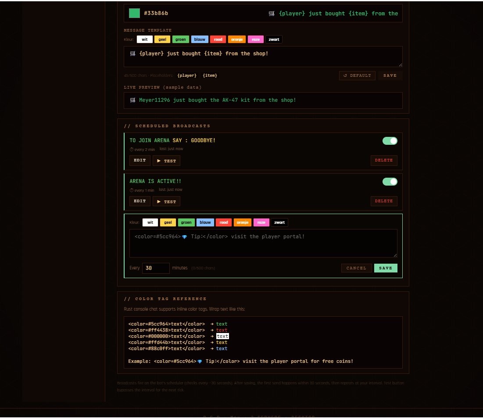This screenshot has width=483, height=419.
Task: Edit the 'ARENA IS ACTIVE!!' broadcast
Action: (140, 201)
